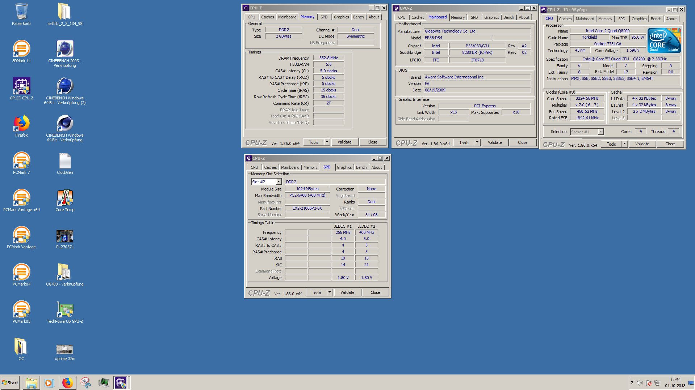Open the Snipping Tool taskbar icon
This screenshot has height=390, width=695.
[85, 383]
